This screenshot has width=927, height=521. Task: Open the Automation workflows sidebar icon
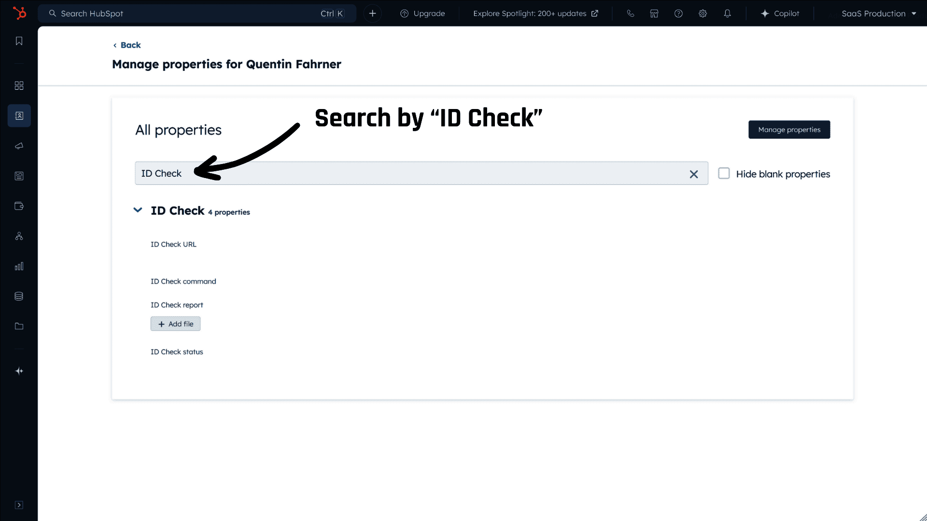[19, 236]
